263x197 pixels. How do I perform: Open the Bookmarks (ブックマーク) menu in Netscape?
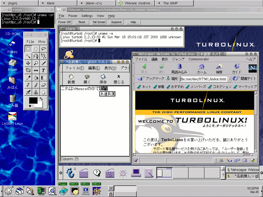pos(151,78)
